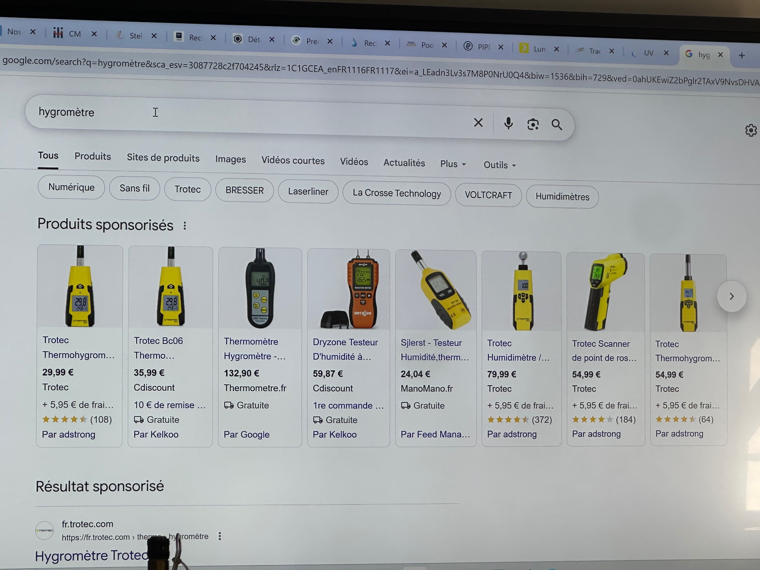
Task: Click the Trotec favicon on sponsored result
Action: [44, 530]
